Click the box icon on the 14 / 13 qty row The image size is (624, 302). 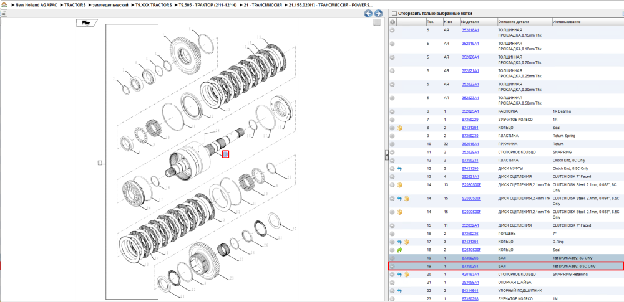coord(400,185)
